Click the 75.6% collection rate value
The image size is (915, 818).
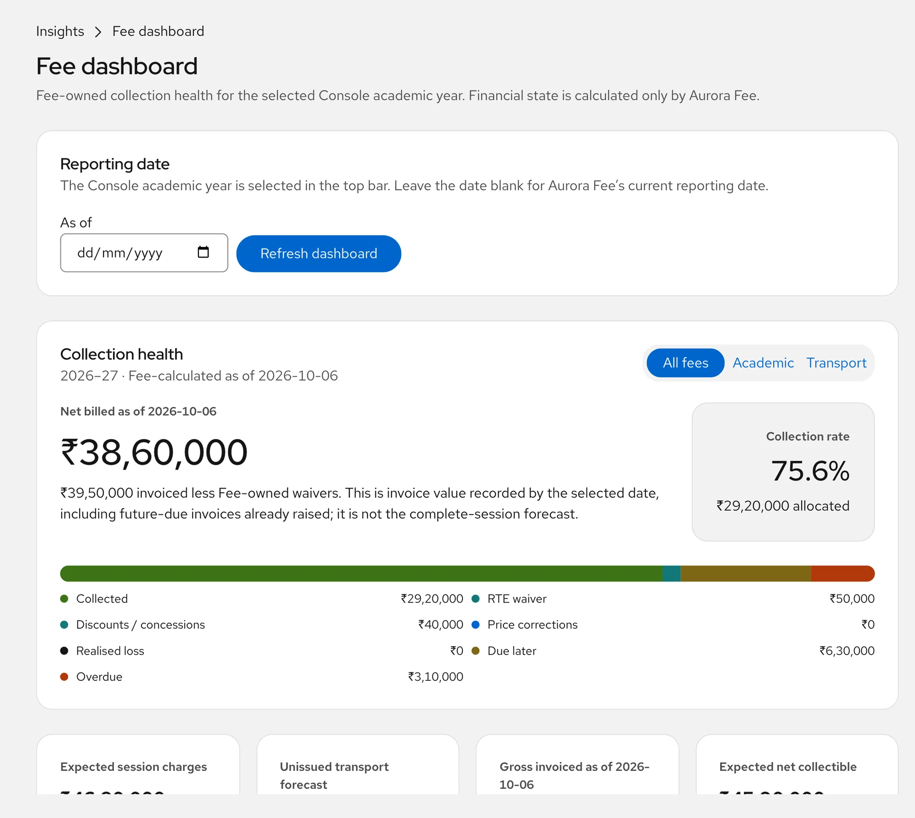click(810, 471)
